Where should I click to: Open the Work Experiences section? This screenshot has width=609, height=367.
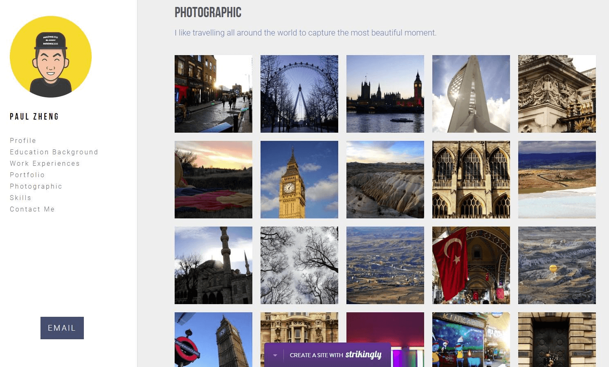(45, 163)
